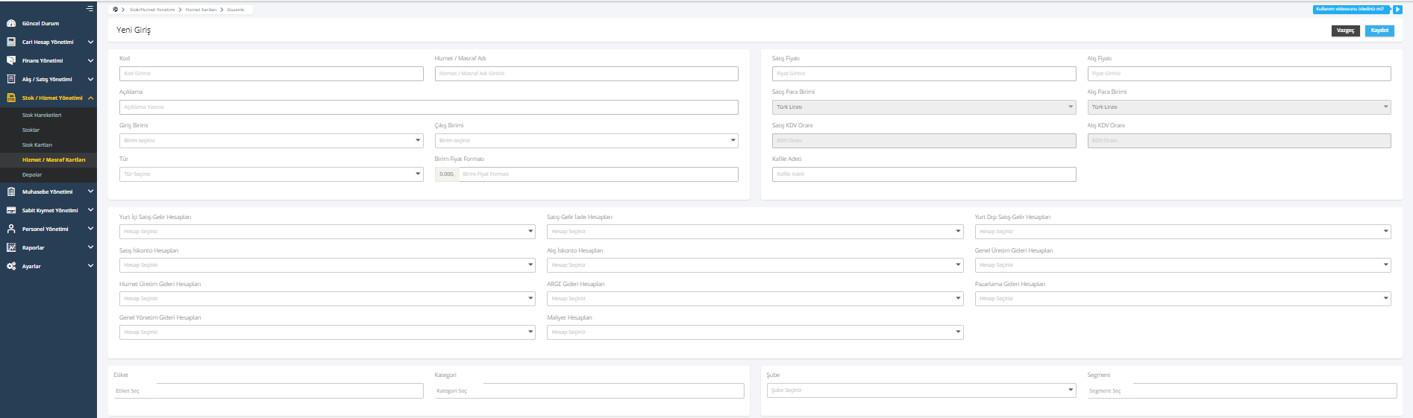Viewport: 1413px width, 418px height.
Task: Expand Muhasebe Yönetimi chevron
Action: point(90,191)
